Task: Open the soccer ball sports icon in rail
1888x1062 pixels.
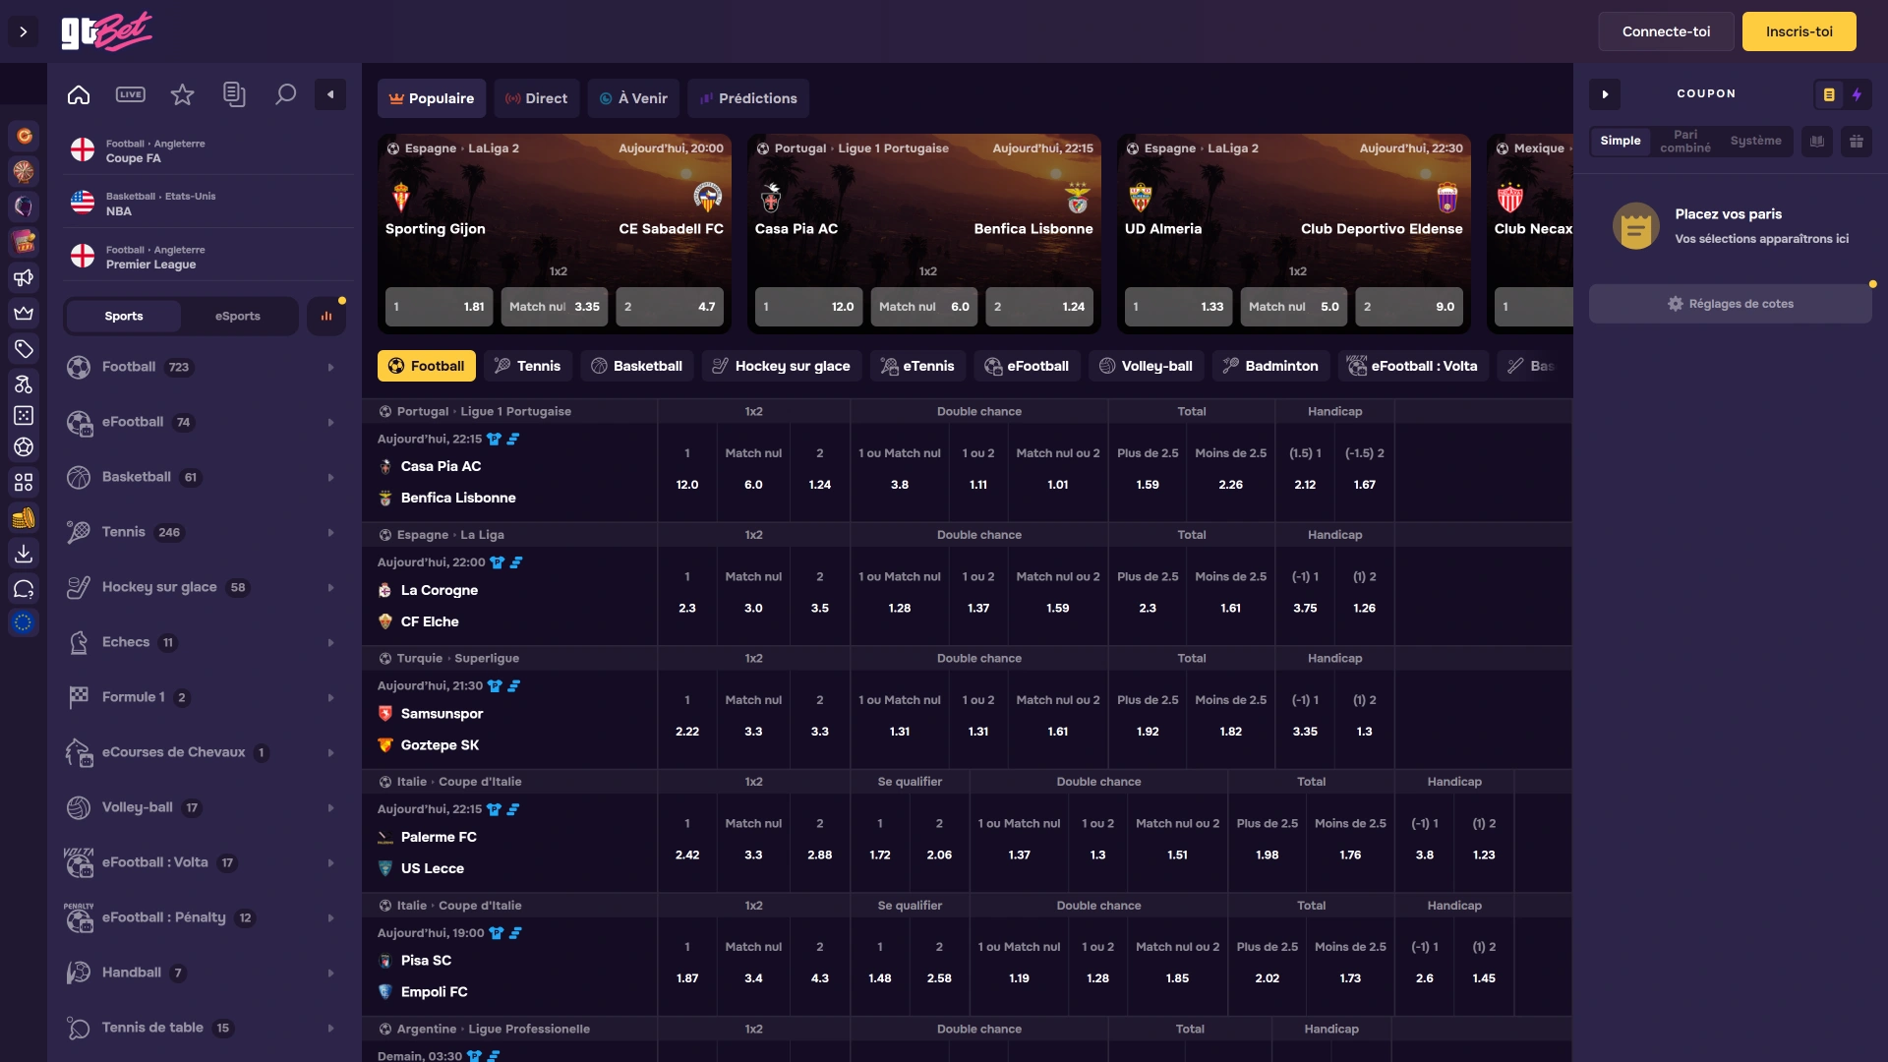Action: (x=24, y=446)
